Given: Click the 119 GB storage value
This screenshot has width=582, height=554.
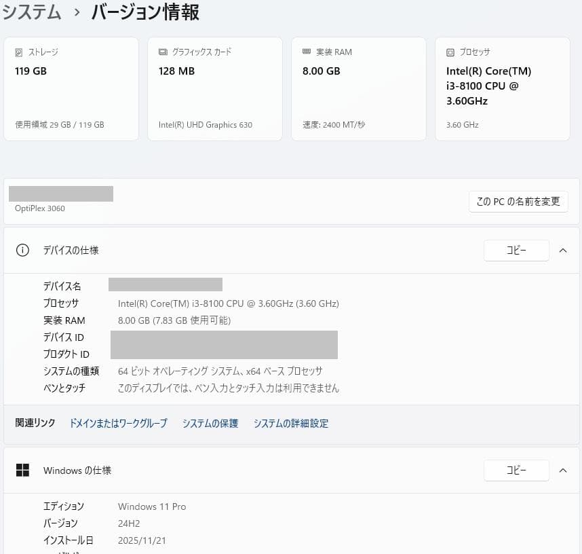Looking at the screenshot, I should click(30, 71).
